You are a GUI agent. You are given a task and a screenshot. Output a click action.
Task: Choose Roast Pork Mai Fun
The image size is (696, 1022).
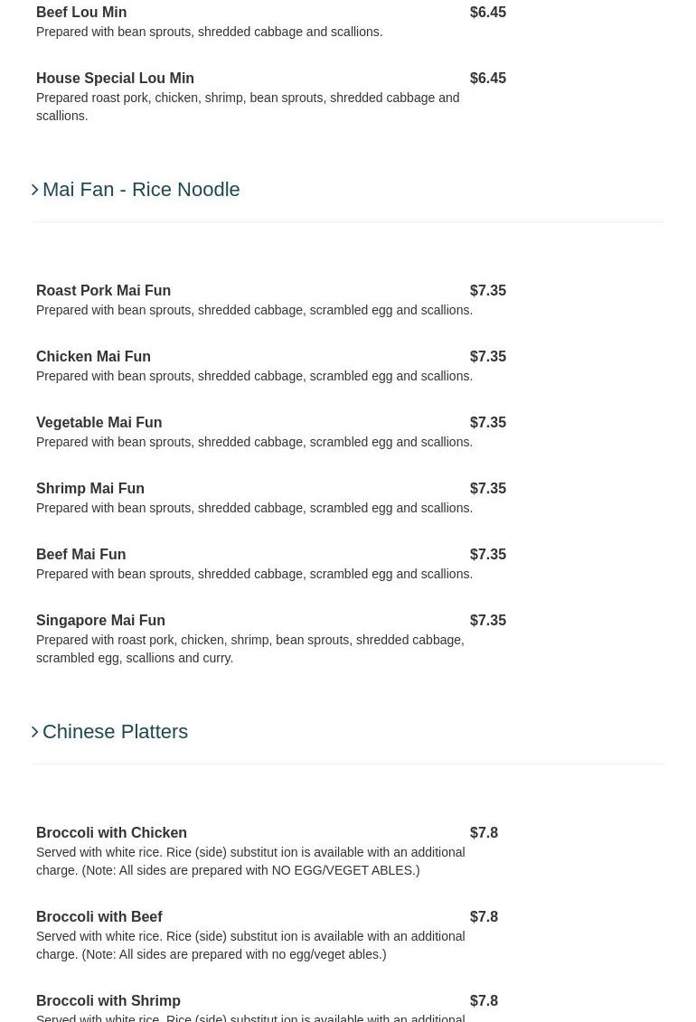click(x=103, y=291)
